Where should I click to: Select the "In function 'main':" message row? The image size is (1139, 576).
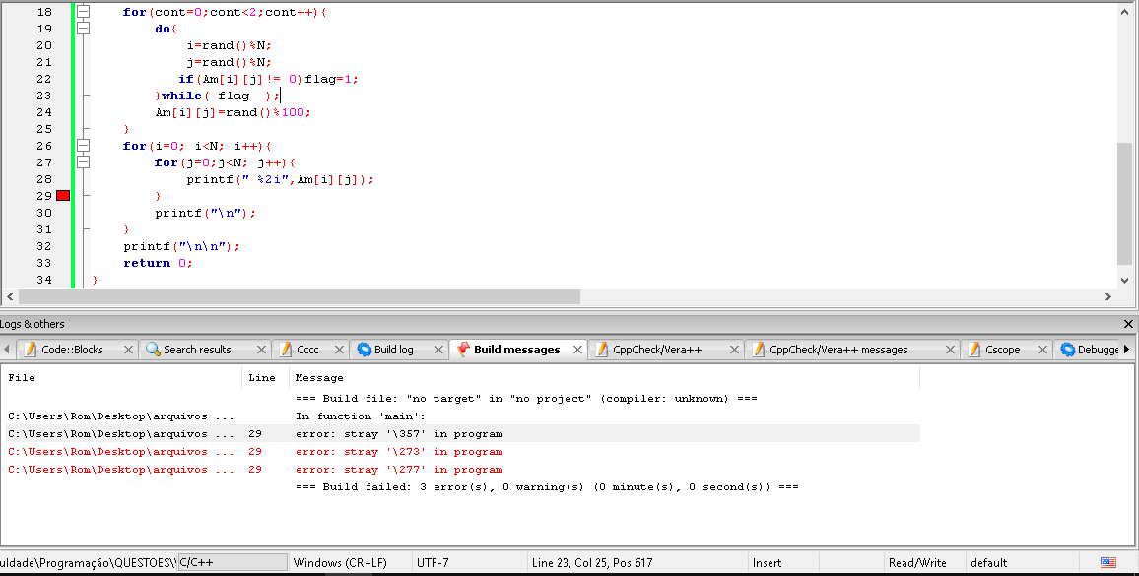[x=463, y=416]
